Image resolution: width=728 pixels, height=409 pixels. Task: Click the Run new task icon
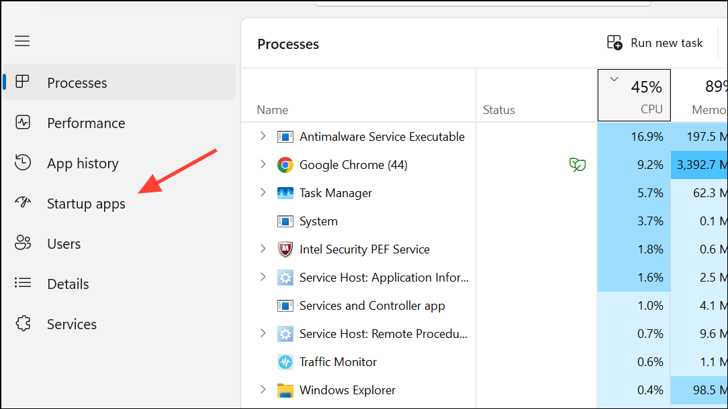click(x=615, y=43)
